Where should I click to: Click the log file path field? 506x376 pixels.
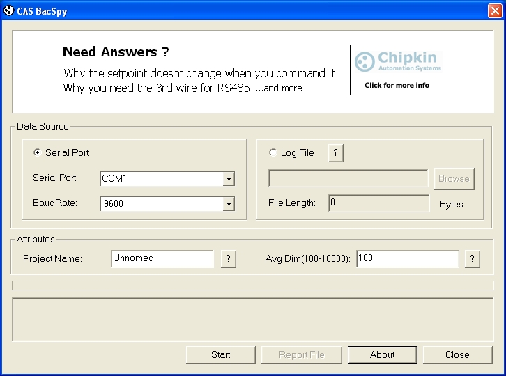coord(348,178)
